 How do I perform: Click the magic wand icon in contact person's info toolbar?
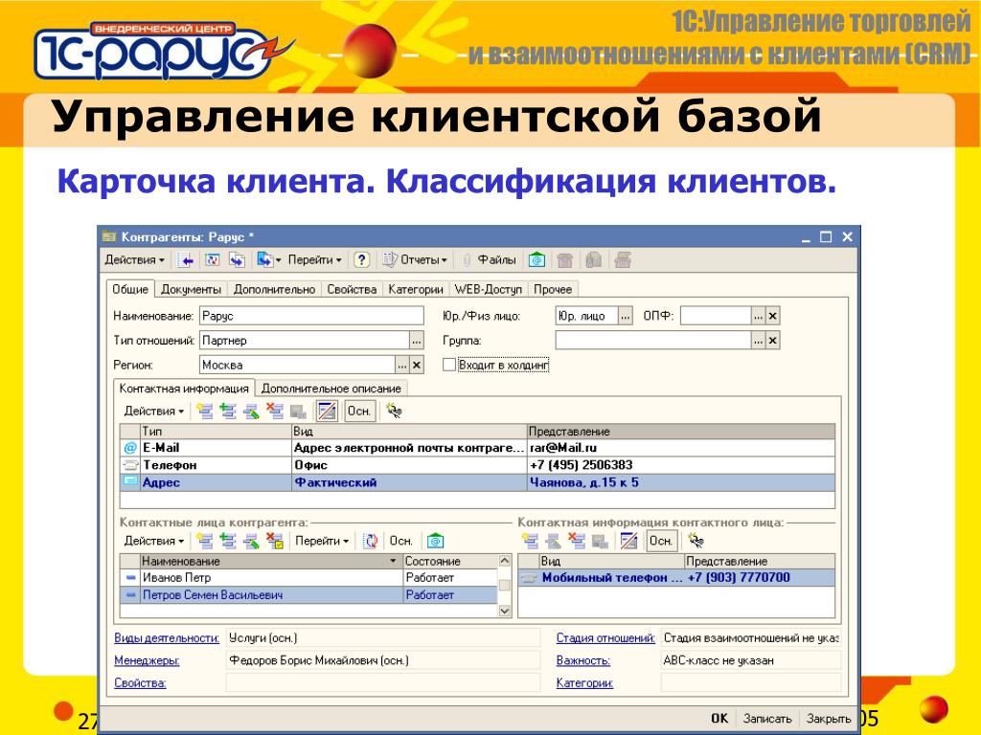pos(696,542)
